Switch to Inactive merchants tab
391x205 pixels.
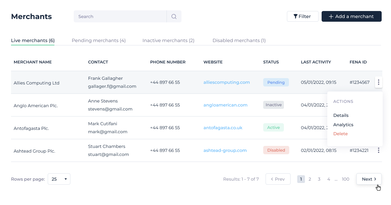[168, 40]
